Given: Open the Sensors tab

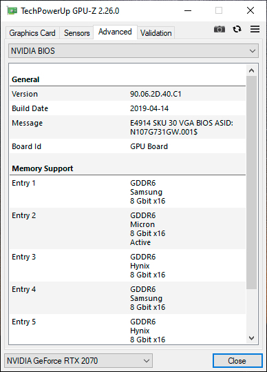Looking at the screenshot, I should click(76, 33).
